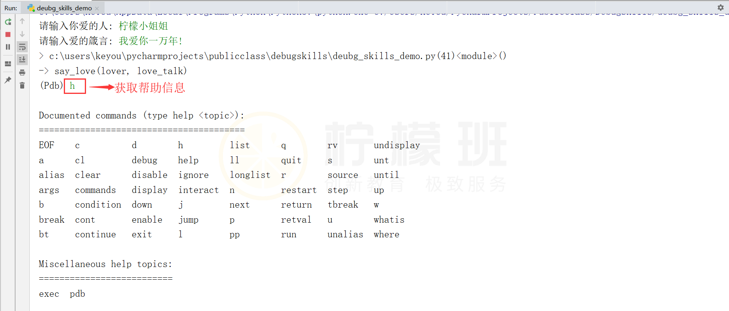Click the Run: panel label

point(11,8)
